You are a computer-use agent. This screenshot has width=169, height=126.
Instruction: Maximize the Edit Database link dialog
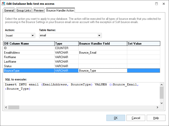tap(156, 4)
